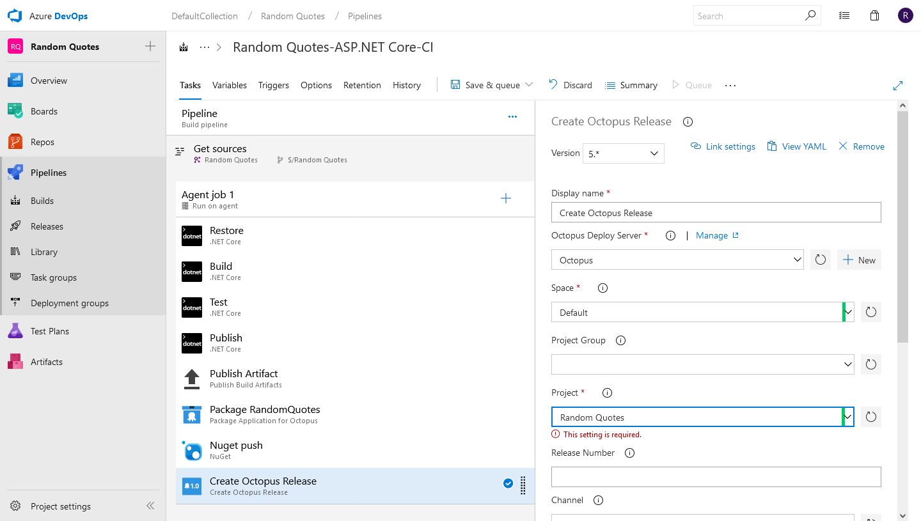Click View YAML
This screenshot has width=921, height=521.
pos(796,146)
